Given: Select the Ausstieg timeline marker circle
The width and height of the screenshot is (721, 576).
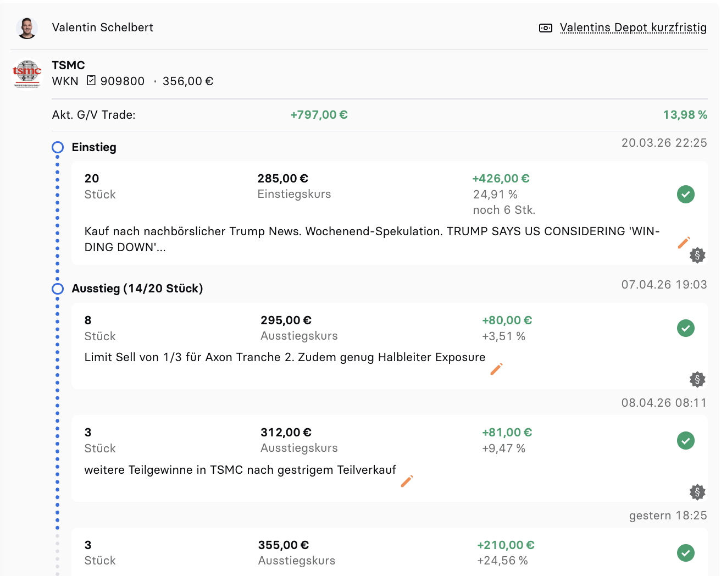Looking at the screenshot, I should click(58, 289).
